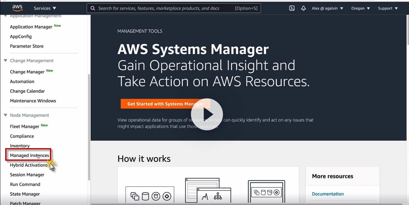Open the CloudShell terminal icon
The image size is (409, 205).
[292, 8]
